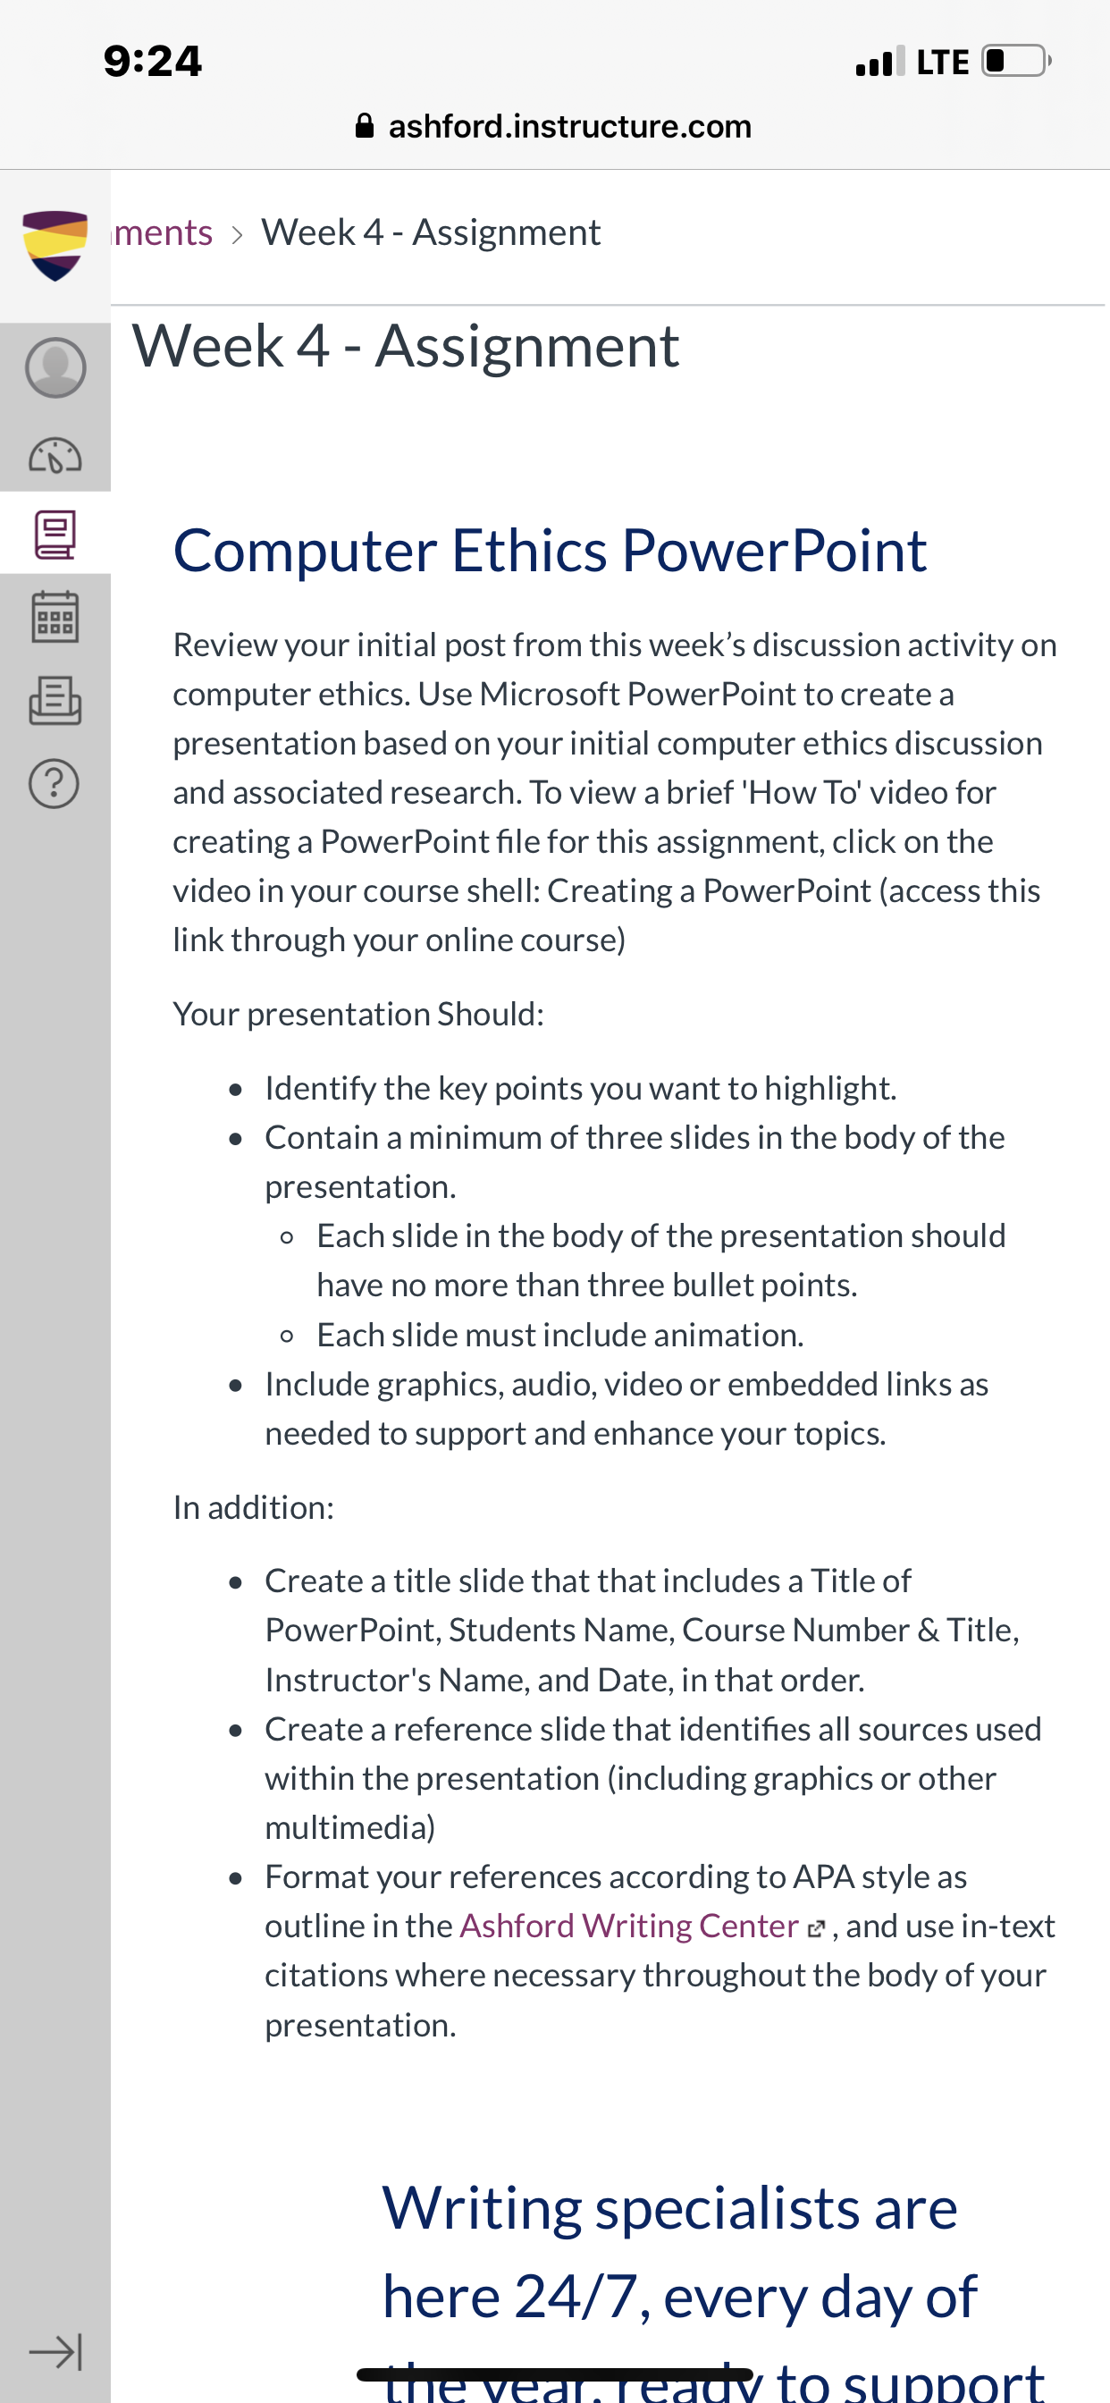Go back to Assignments breadcrumb

tap(163, 232)
